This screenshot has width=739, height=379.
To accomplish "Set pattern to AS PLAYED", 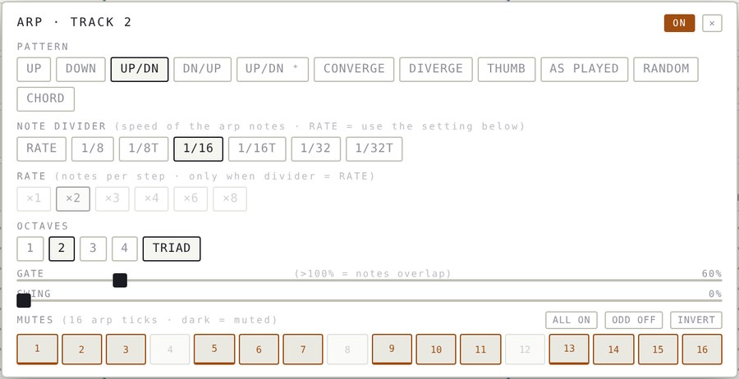I will click(585, 69).
